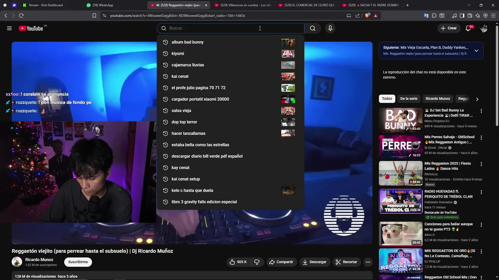The height and width of the screenshot is (280, 499).
Task: Open the media control music-note icon
Action: [454, 16]
